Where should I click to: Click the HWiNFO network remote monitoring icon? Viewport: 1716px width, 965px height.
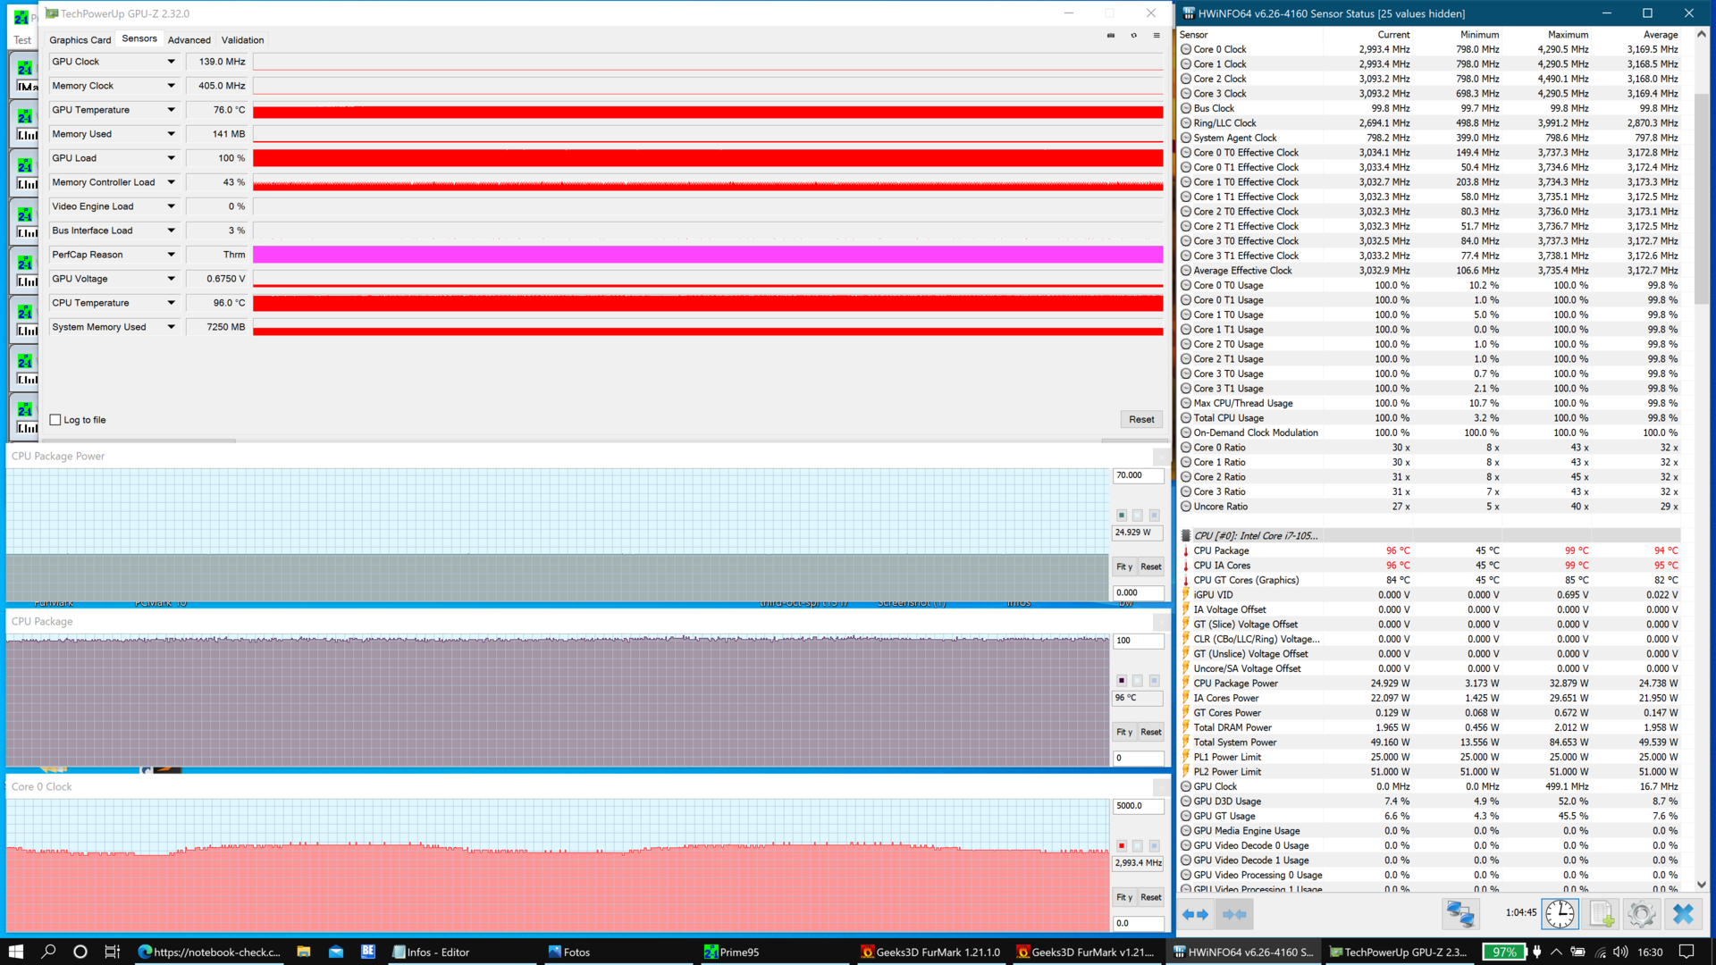click(x=1460, y=914)
